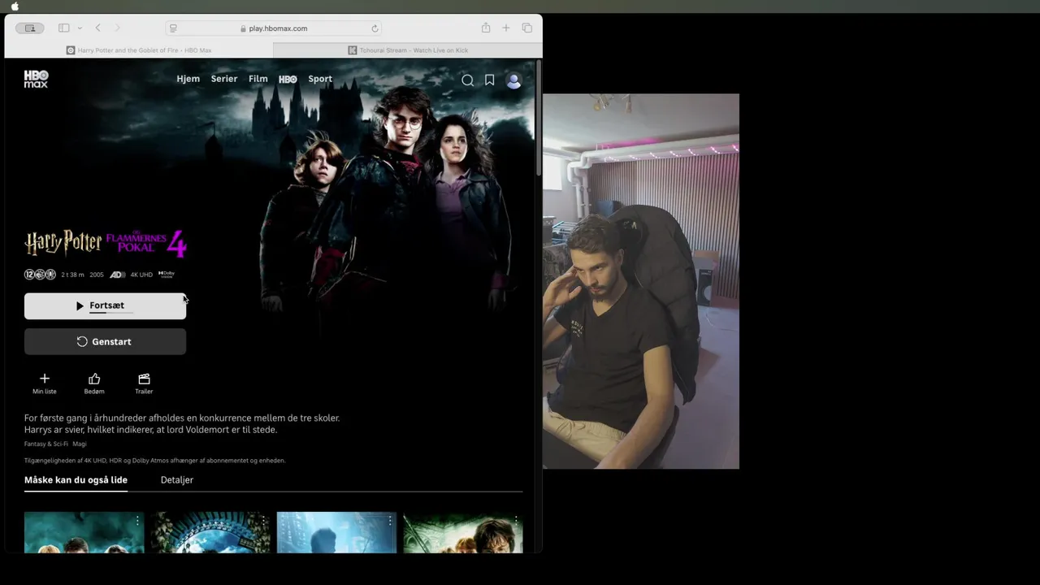Switch to the Detaljer tab
Viewport: 1040px width, 585px height.
177,480
